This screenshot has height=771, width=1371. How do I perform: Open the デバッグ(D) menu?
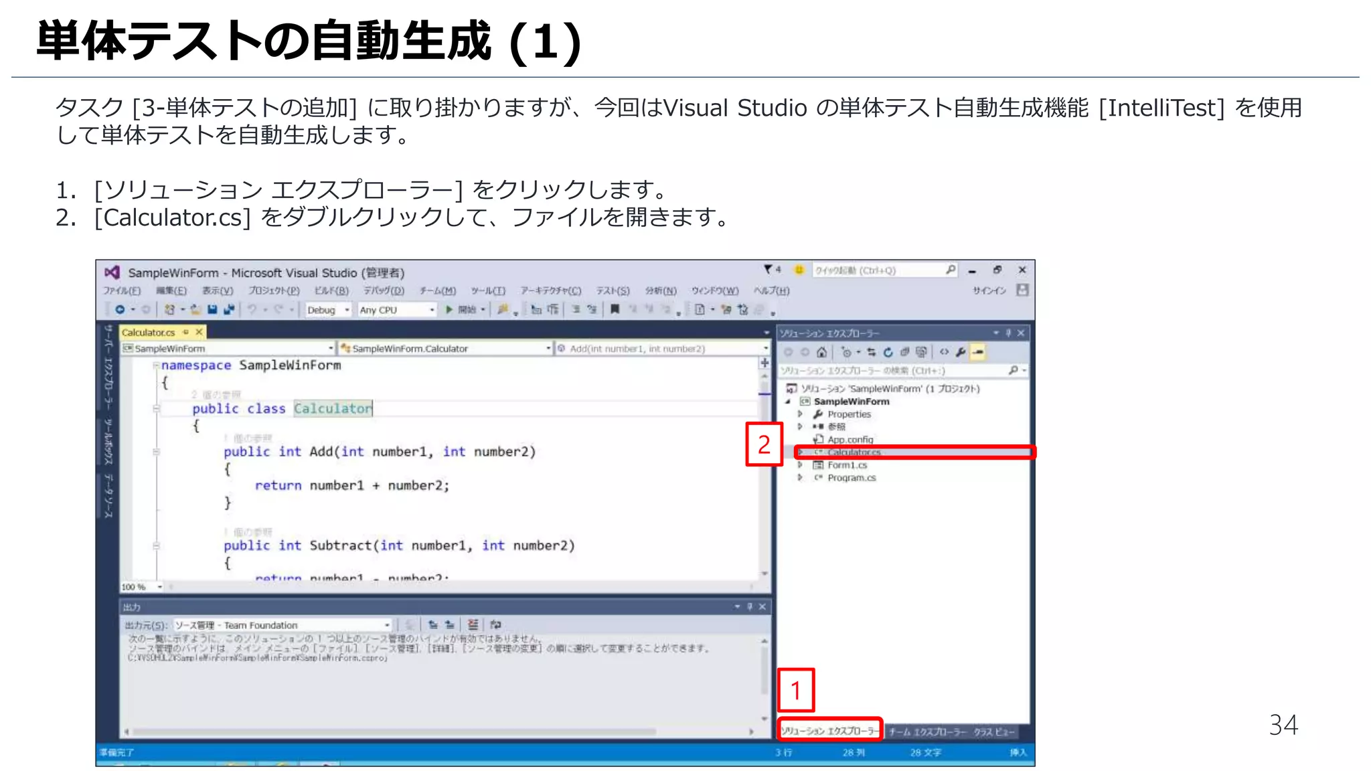click(x=384, y=290)
